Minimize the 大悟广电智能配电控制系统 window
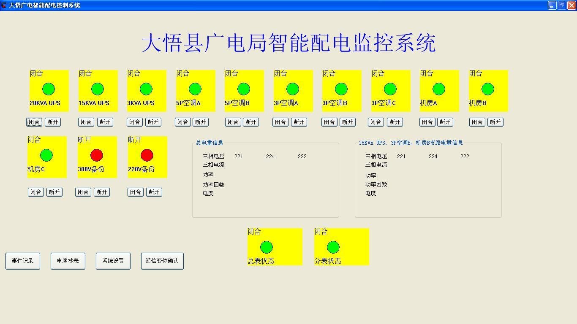 coord(553,5)
